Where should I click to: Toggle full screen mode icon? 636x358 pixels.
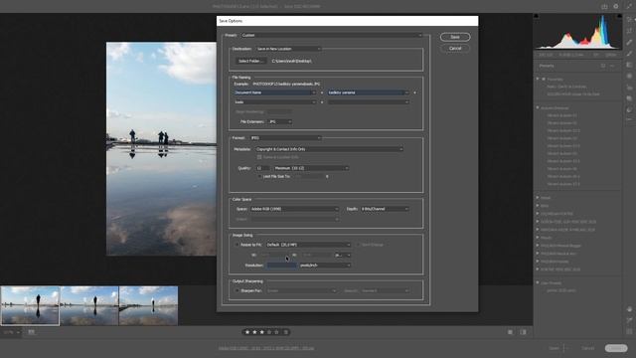629,7
